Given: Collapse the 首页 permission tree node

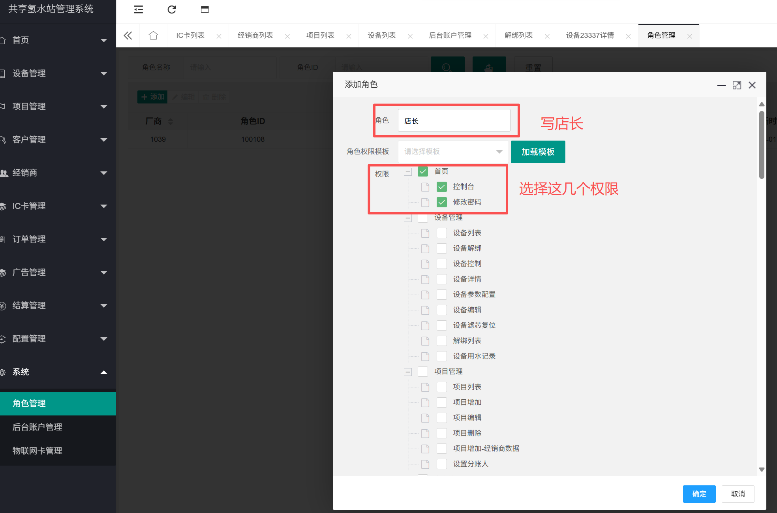Looking at the screenshot, I should 408,172.
